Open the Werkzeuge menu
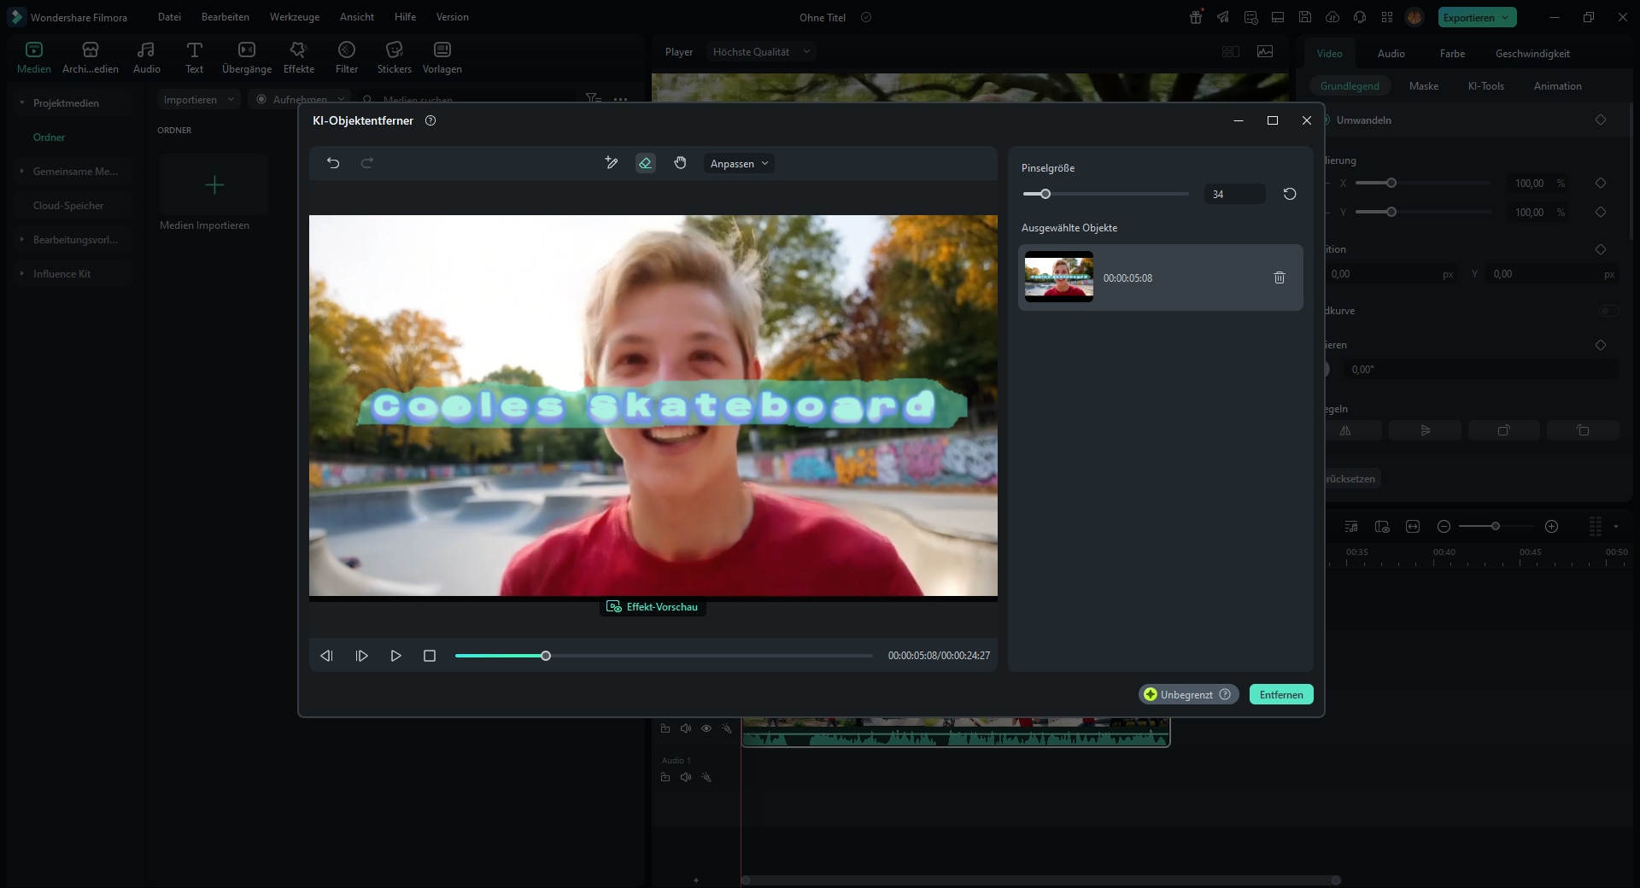 click(x=295, y=17)
